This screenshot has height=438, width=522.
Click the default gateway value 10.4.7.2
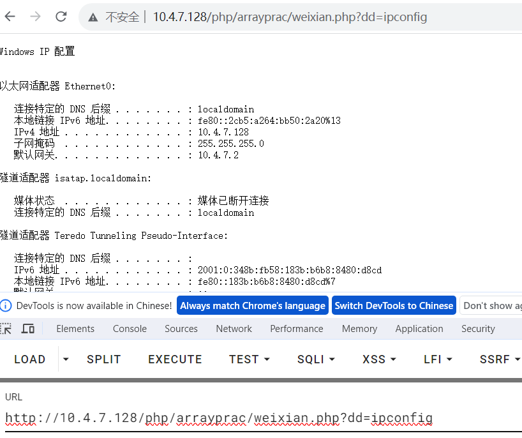pos(218,155)
